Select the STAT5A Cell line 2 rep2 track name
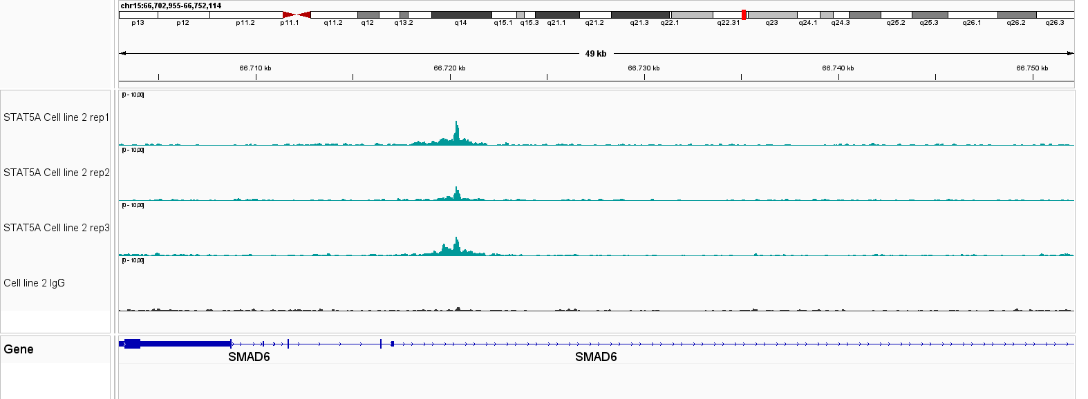Image resolution: width=1088 pixels, height=399 pixels. coord(56,173)
